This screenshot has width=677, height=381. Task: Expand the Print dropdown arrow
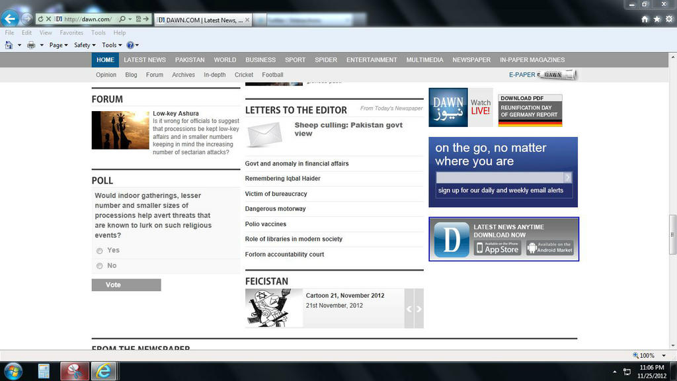tap(42, 46)
